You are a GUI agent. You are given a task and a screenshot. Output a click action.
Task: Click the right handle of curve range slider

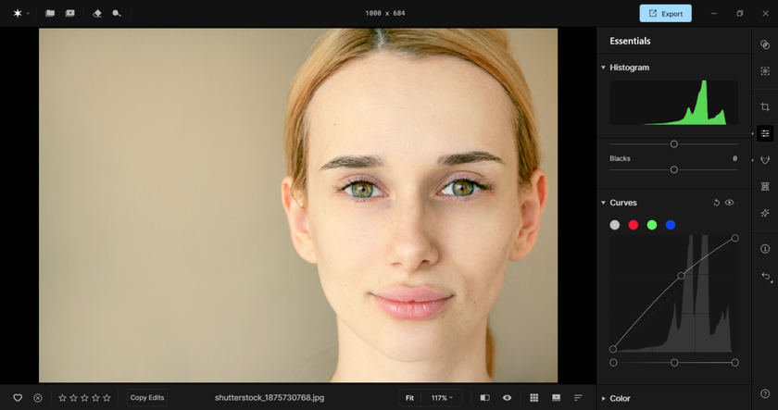(x=734, y=363)
